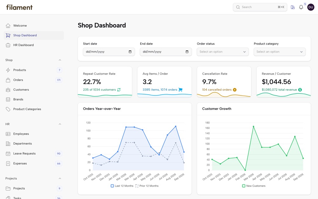The width and height of the screenshot is (318, 199).
Task: Open Product Categories in sidebar
Action: click(x=34, y=109)
